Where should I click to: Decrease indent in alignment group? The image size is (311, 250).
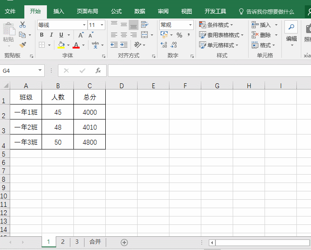point(114,45)
